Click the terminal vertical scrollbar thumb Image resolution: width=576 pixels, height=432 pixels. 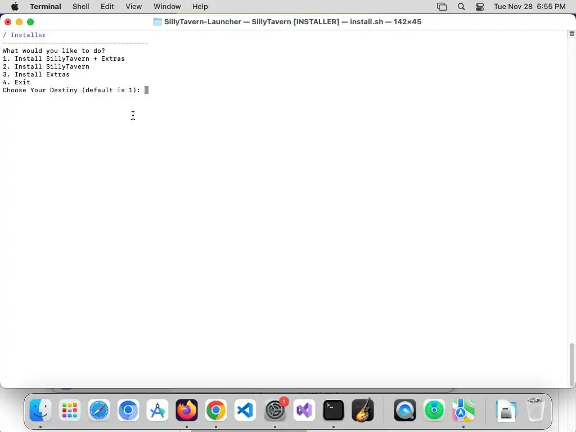point(571,364)
